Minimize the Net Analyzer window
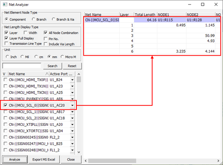The width and height of the screenshot is (223, 165). [x=189, y=4]
